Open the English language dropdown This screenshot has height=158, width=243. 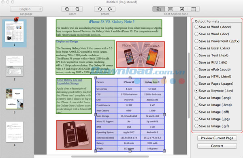26,9
